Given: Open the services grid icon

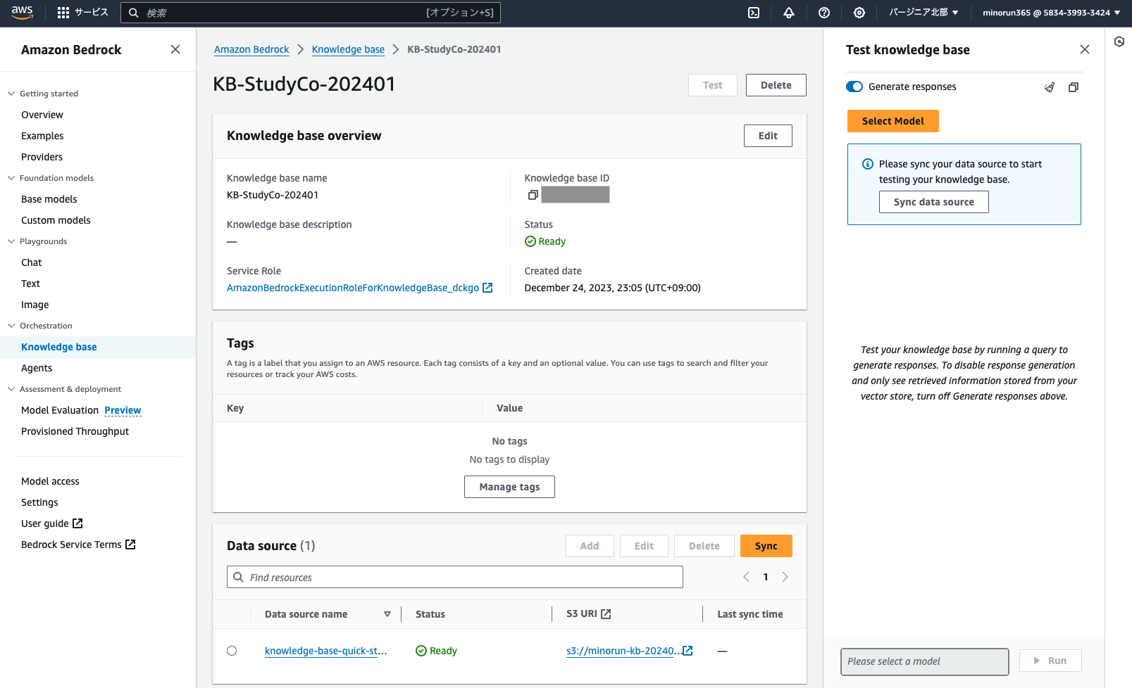Looking at the screenshot, I should point(62,12).
